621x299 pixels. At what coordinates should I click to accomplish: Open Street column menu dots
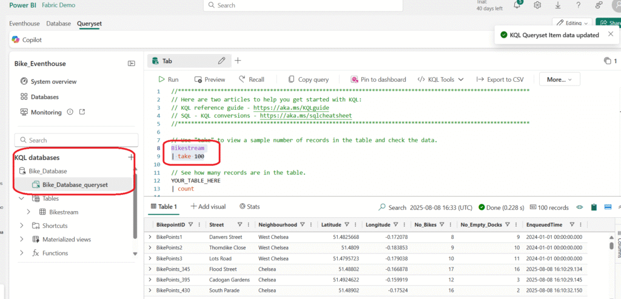coord(248,224)
